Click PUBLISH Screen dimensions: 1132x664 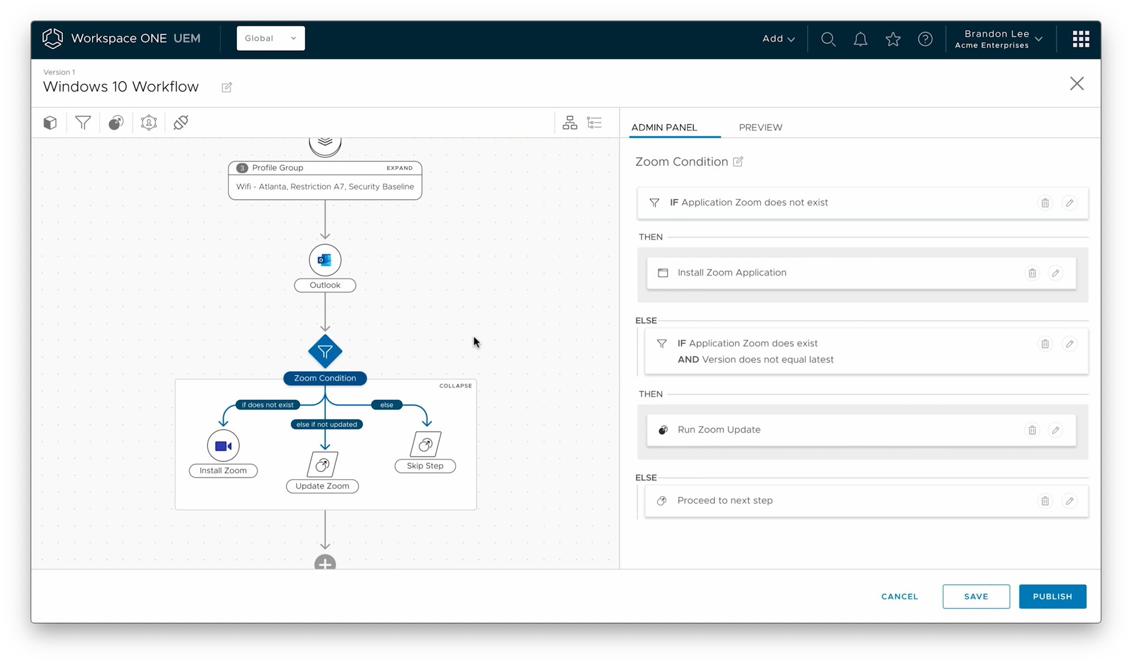(1052, 597)
